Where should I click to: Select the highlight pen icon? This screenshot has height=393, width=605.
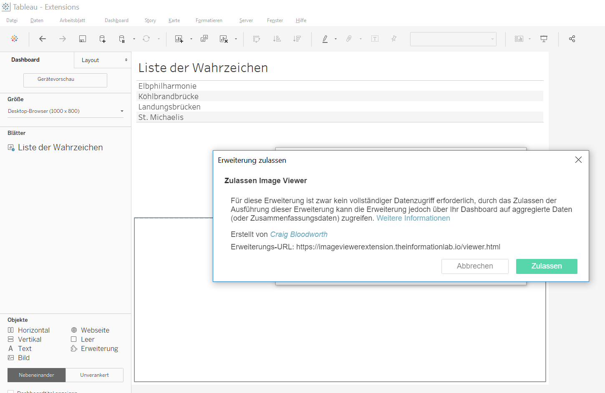(x=325, y=39)
